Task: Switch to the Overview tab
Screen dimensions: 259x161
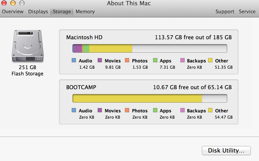Action: (13, 12)
